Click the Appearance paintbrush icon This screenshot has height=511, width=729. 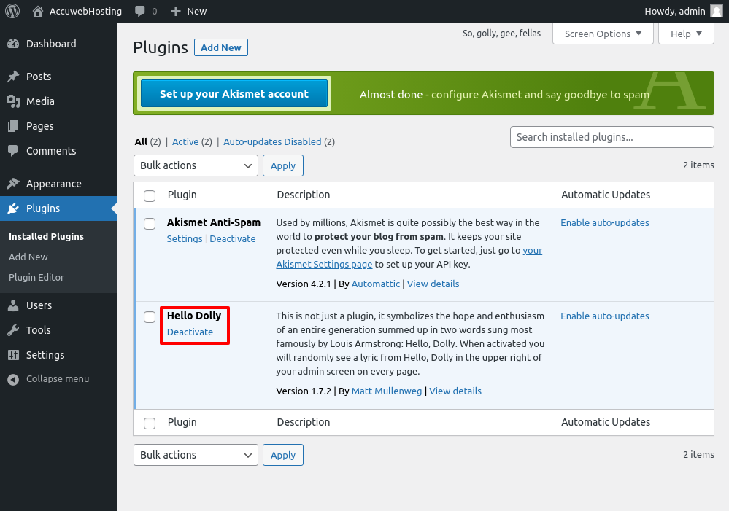(x=13, y=184)
